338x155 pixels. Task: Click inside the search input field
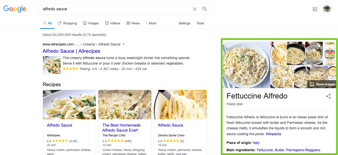[101, 9]
